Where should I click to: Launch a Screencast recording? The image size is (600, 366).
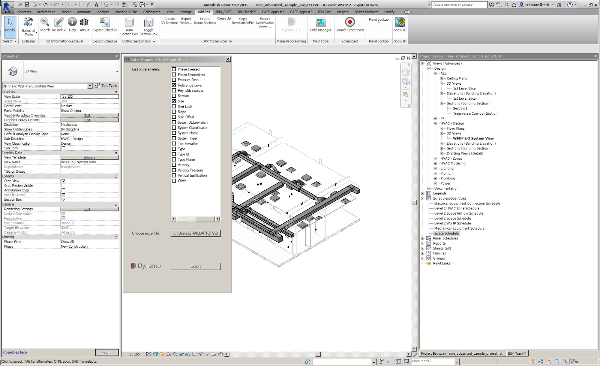click(x=349, y=25)
